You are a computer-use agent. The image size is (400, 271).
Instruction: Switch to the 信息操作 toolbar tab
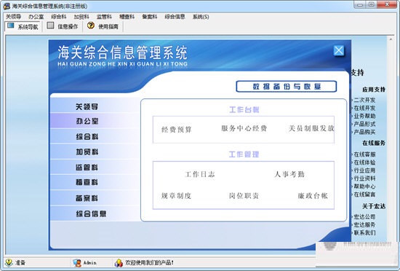tap(63, 26)
